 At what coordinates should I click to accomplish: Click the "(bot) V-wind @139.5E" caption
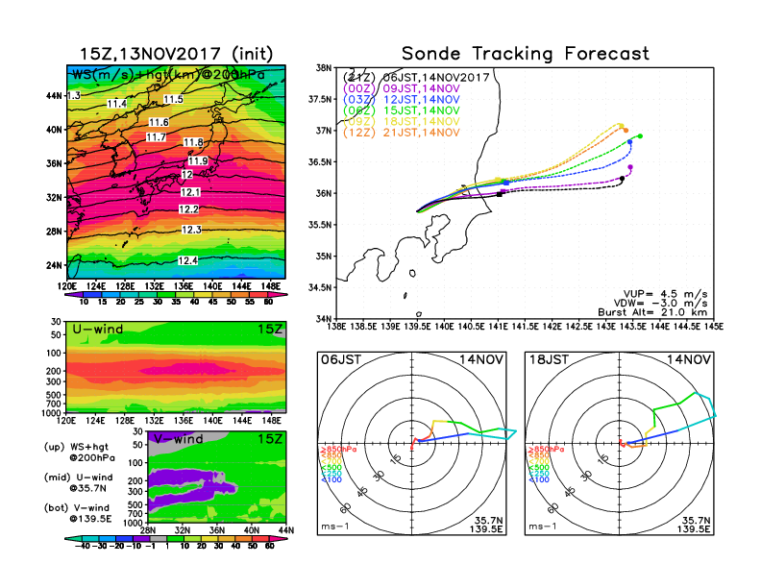click(x=78, y=513)
